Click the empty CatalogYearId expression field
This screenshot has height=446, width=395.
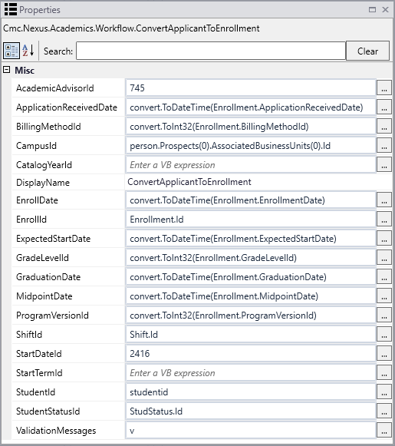tap(251, 165)
